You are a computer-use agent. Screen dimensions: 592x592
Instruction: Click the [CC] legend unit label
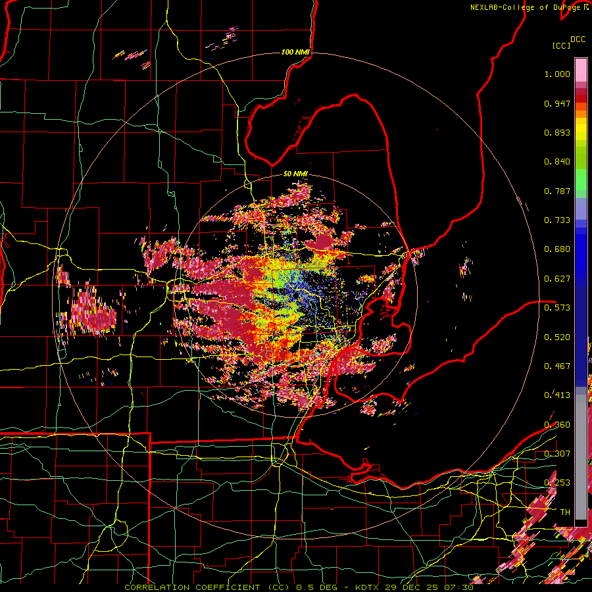pos(561,45)
